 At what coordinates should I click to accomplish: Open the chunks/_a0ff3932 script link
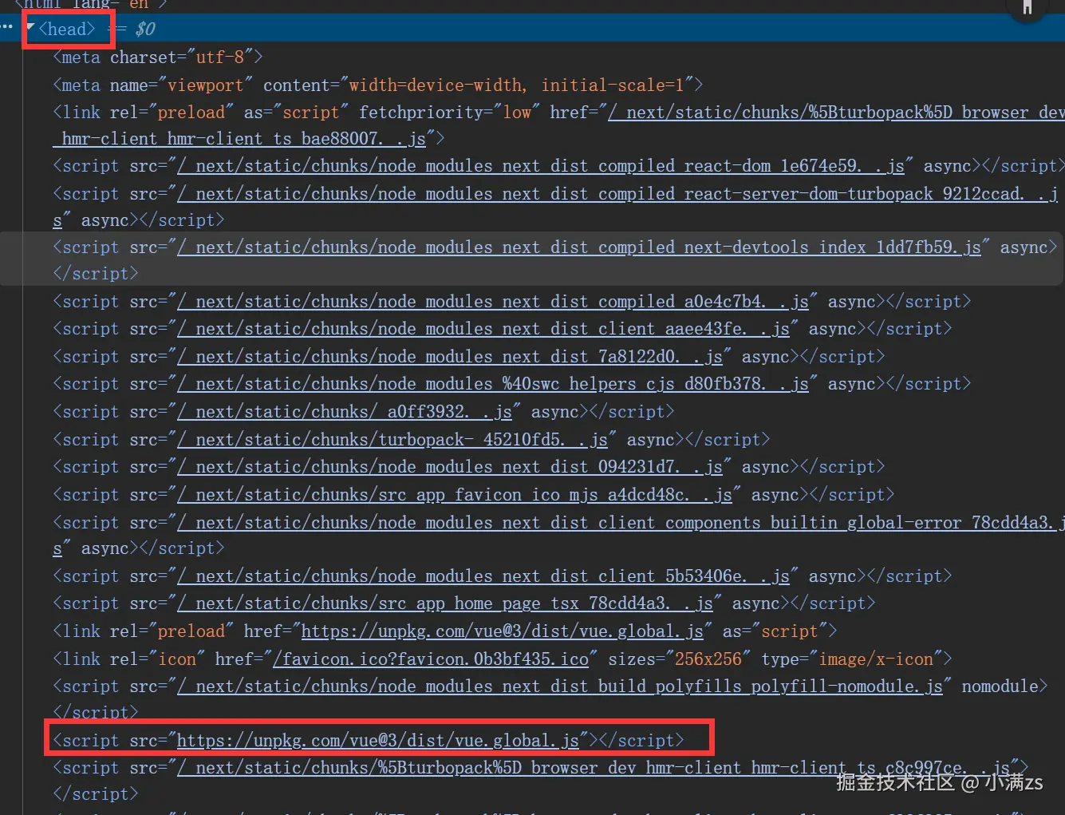point(345,412)
